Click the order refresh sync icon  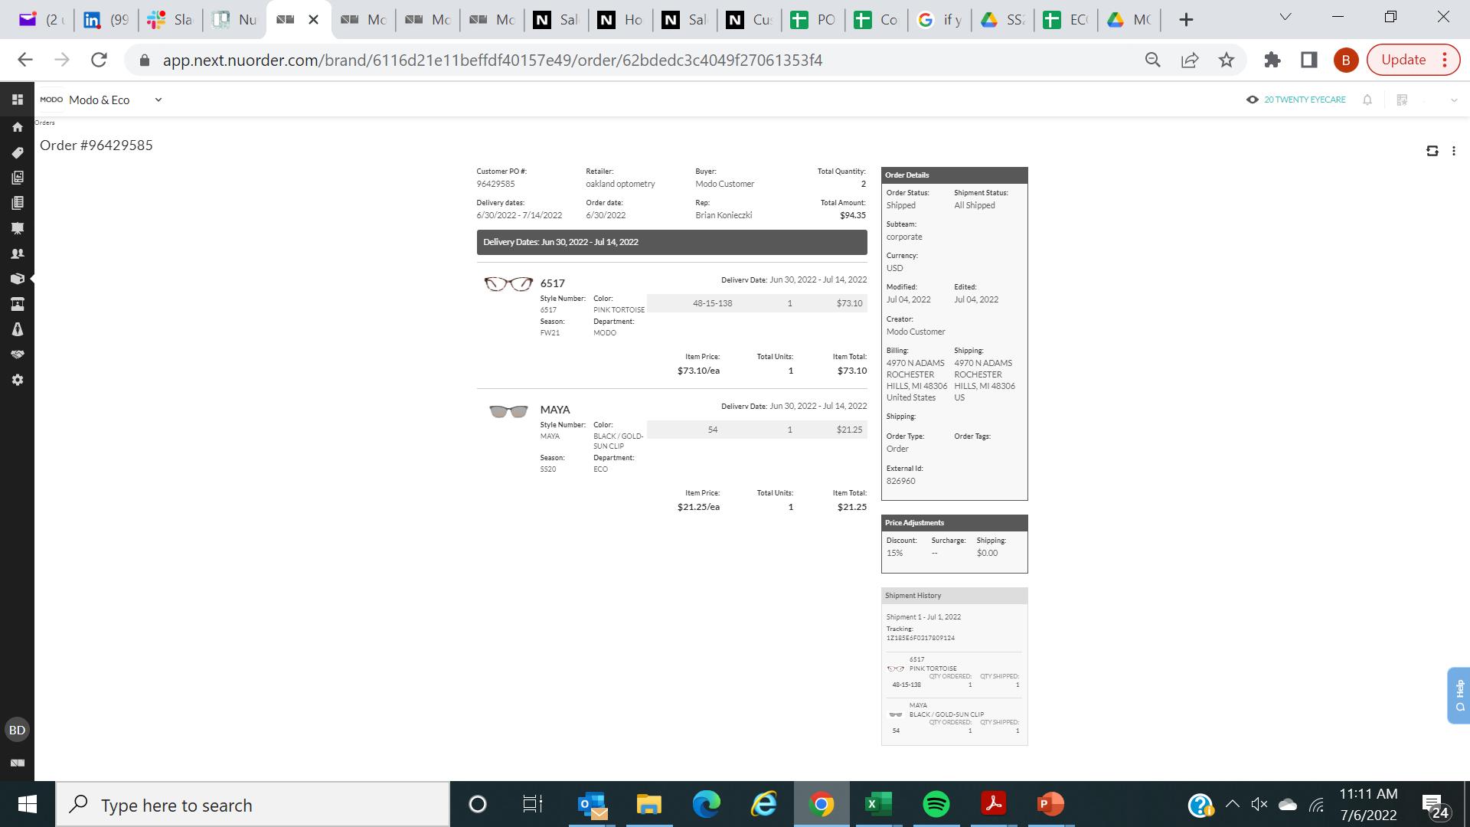tap(1432, 151)
